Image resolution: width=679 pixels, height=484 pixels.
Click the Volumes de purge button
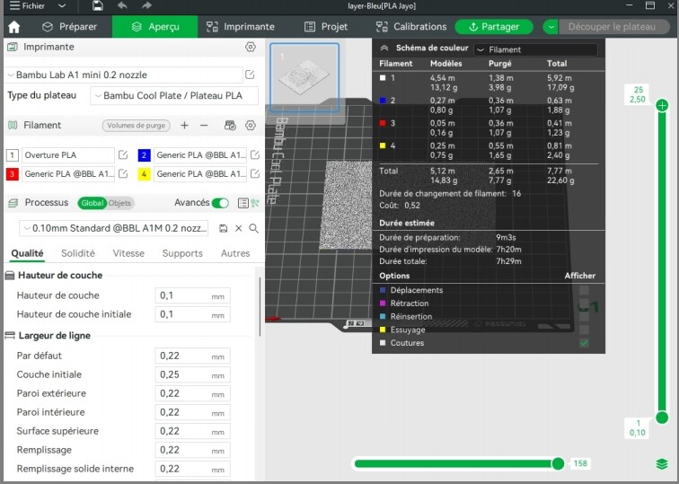[136, 126]
